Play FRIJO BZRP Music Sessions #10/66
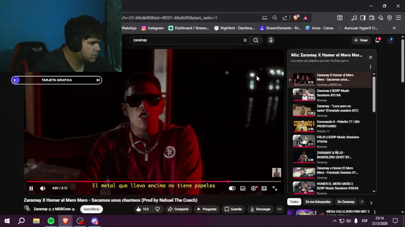 (329, 141)
